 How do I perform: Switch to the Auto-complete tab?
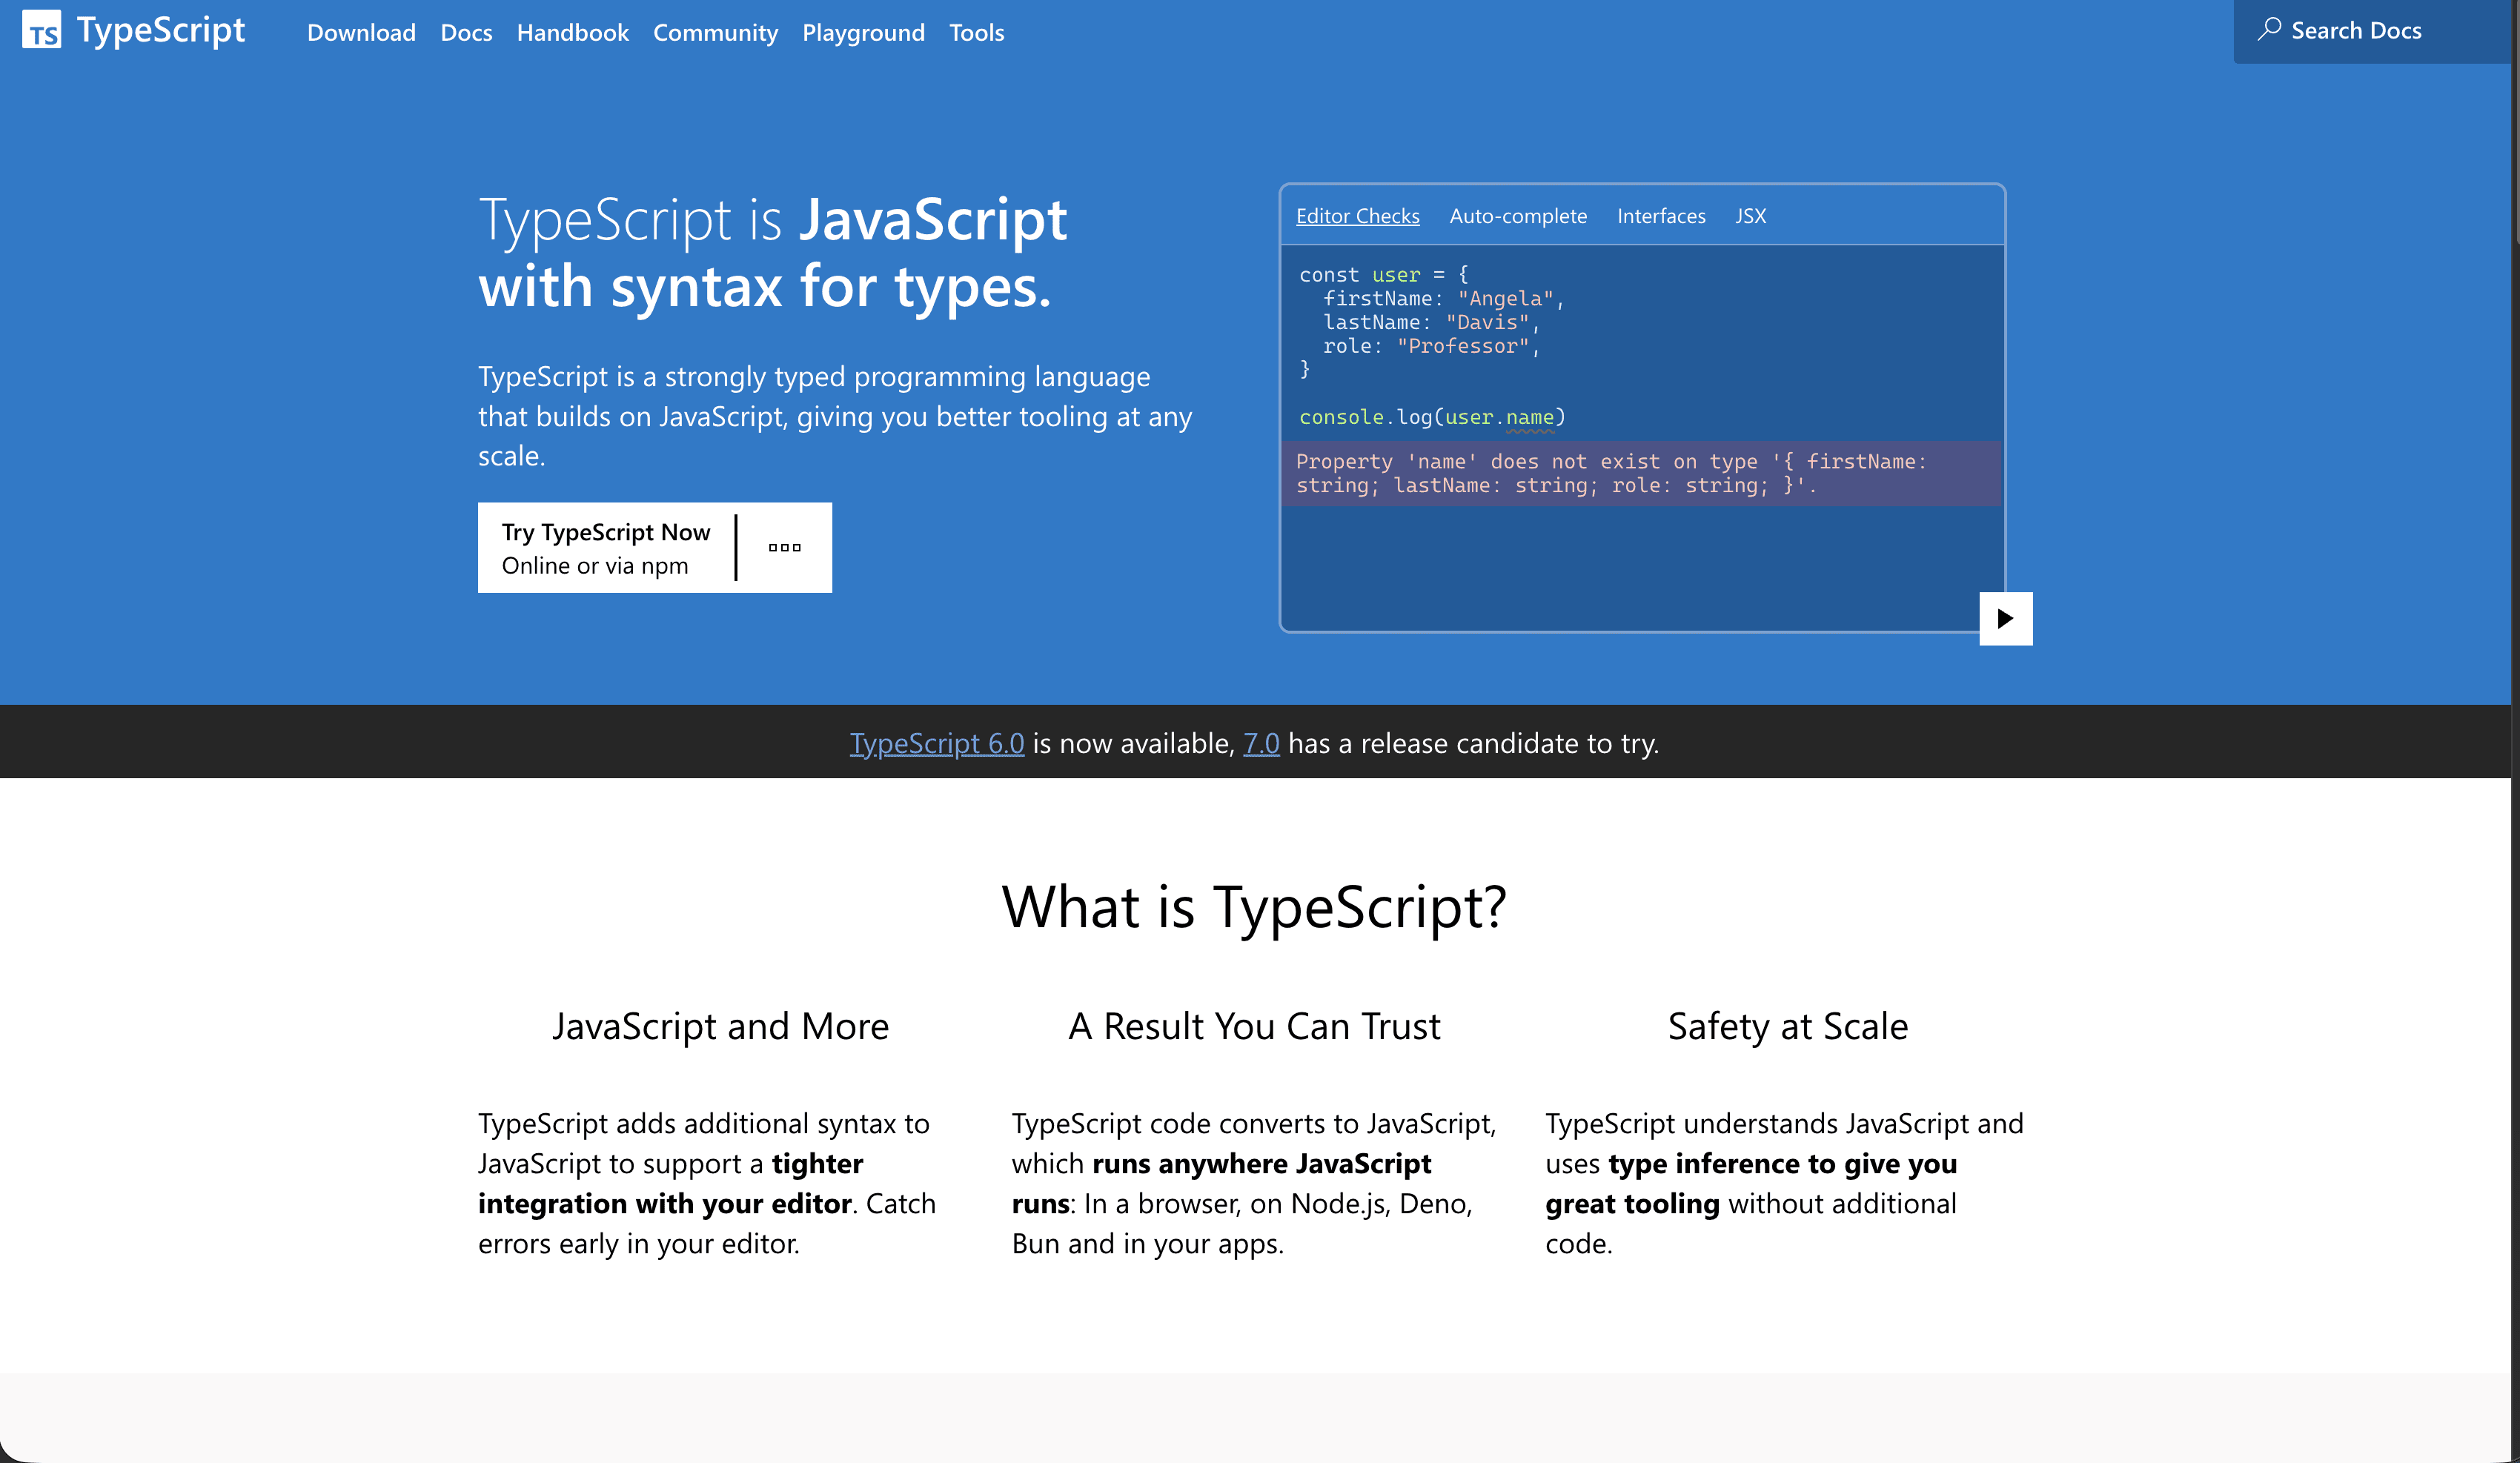click(1518, 216)
